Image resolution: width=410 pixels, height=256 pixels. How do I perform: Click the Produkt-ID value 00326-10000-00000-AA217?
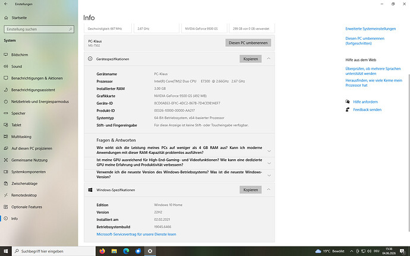tap(175, 110)
